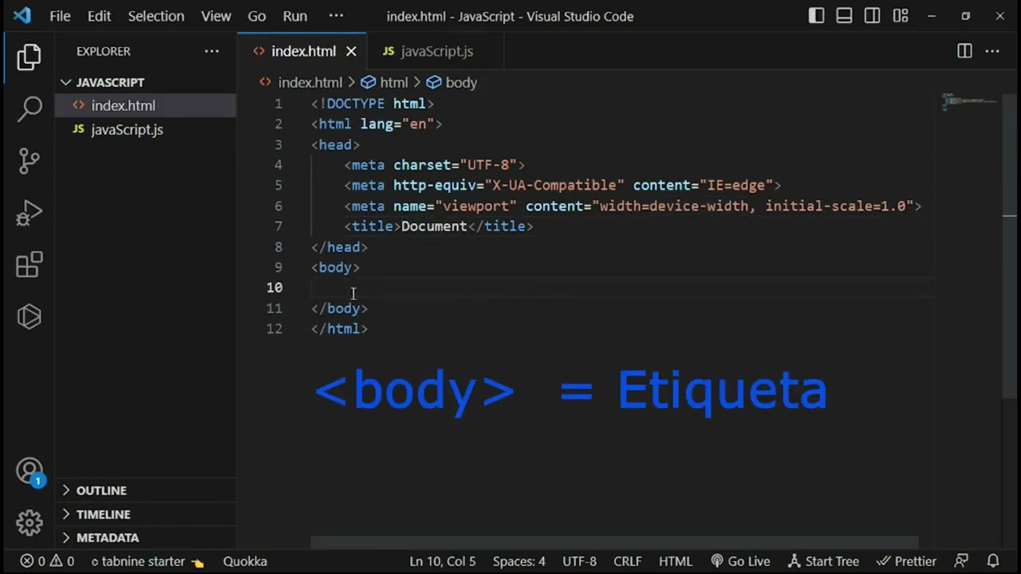Open the Extensions view

[x=30, y=265]
